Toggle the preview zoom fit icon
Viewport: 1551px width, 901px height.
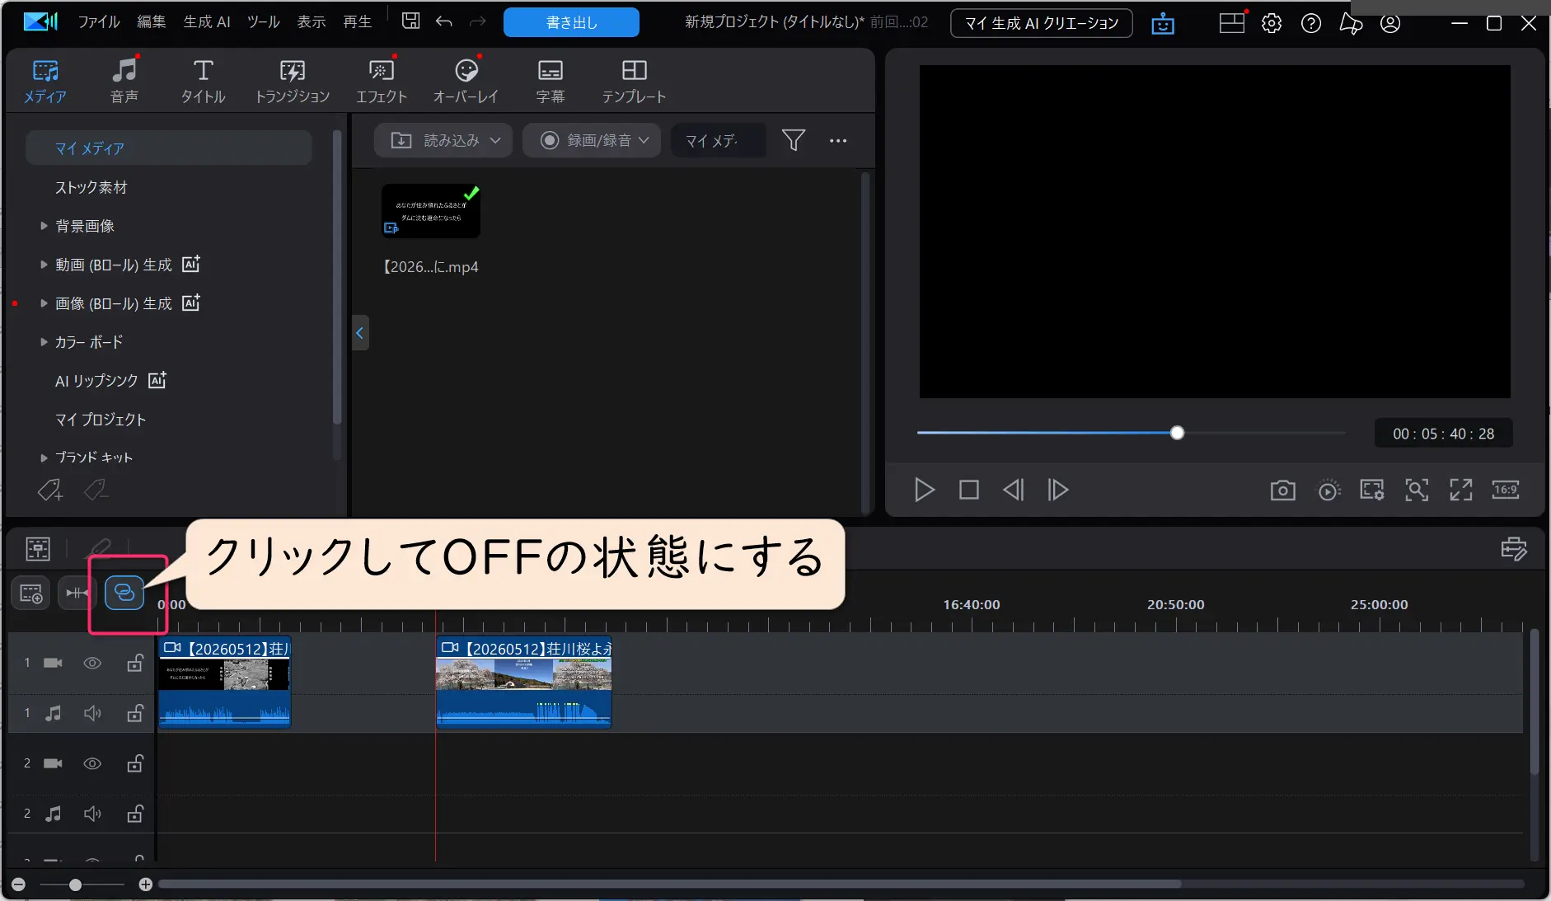tap(1417, 490)
